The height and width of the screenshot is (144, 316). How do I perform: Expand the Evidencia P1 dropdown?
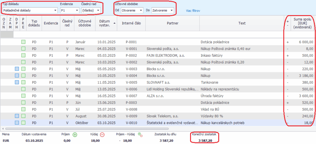pos(77,10)
